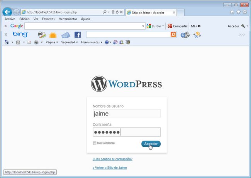The width and height of the screenshot is (251, 178).
Task: Click the music note add-on icon
Action: pos(115,42)
